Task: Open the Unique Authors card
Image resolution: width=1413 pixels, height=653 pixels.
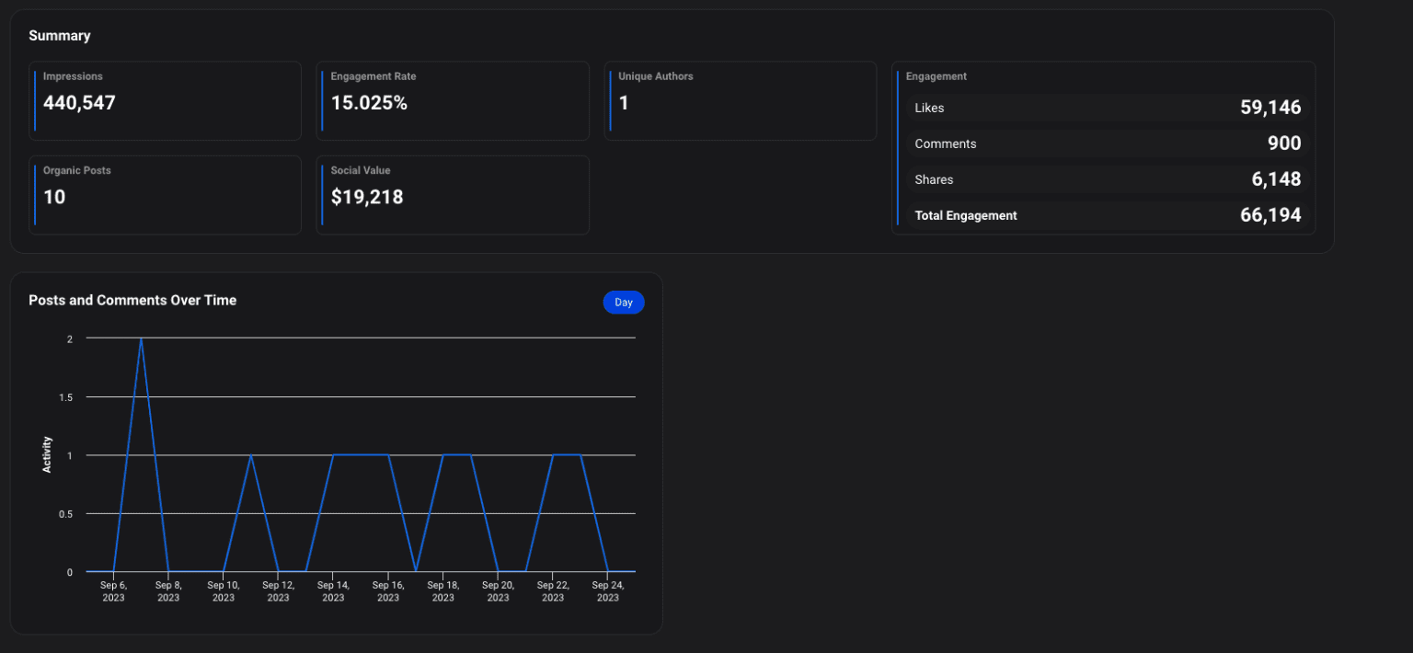Action: [740, 101]
